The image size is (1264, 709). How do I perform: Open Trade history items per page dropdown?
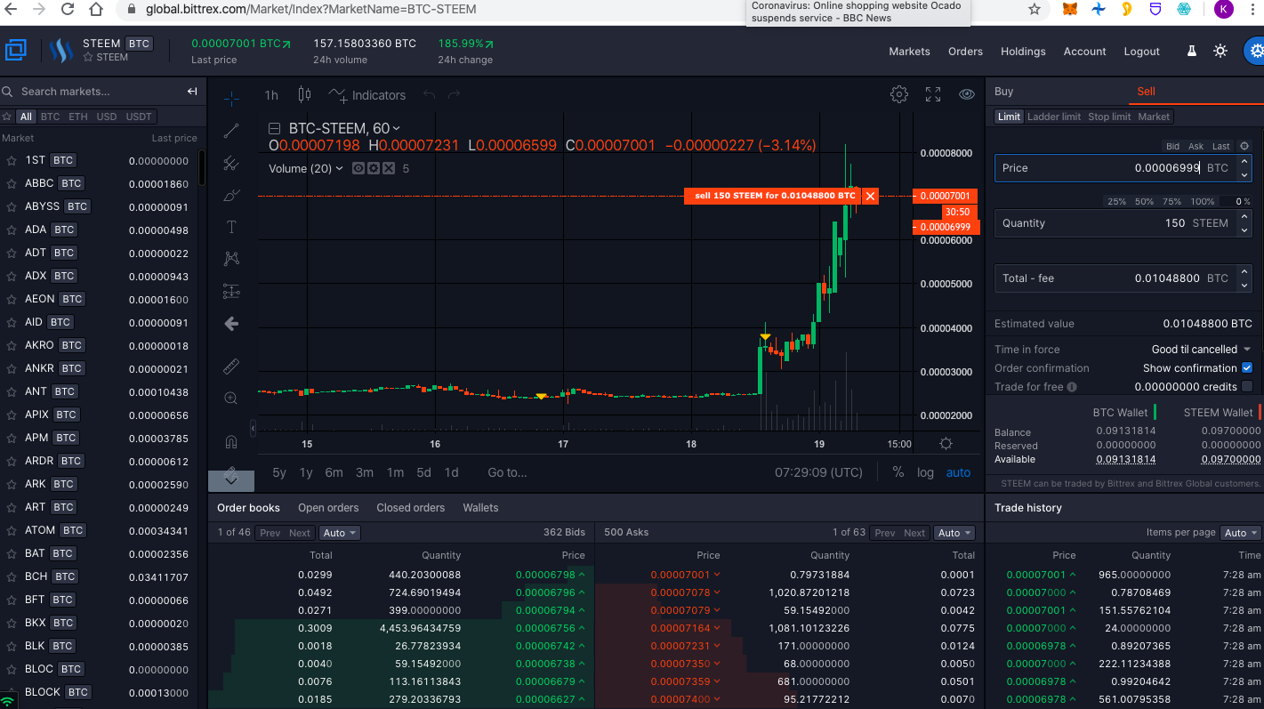[x=1241, y=532]
